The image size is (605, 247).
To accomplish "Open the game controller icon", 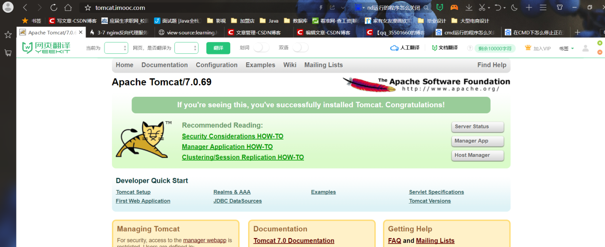I will point(454,8).
